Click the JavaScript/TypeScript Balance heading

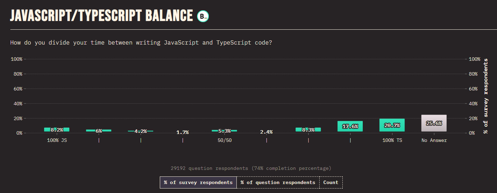[101, 16]
